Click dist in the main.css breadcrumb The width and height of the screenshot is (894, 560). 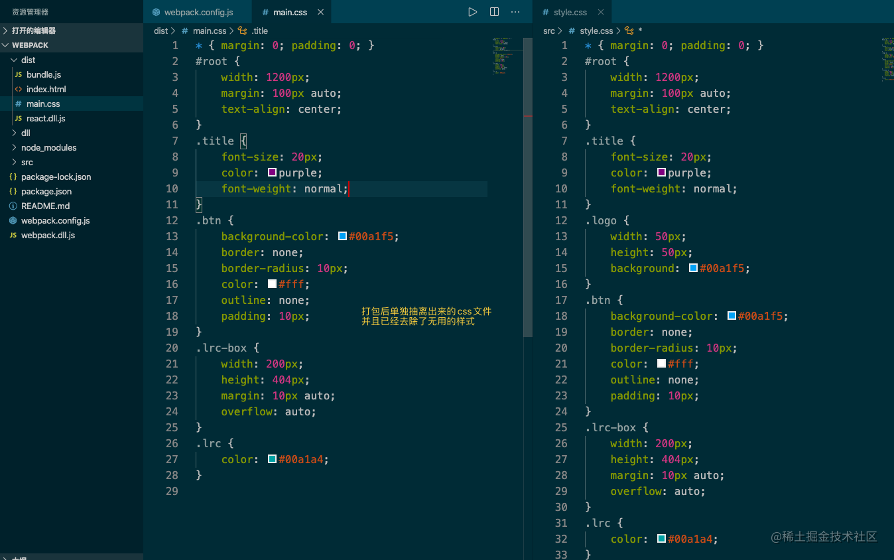[160, 31]
